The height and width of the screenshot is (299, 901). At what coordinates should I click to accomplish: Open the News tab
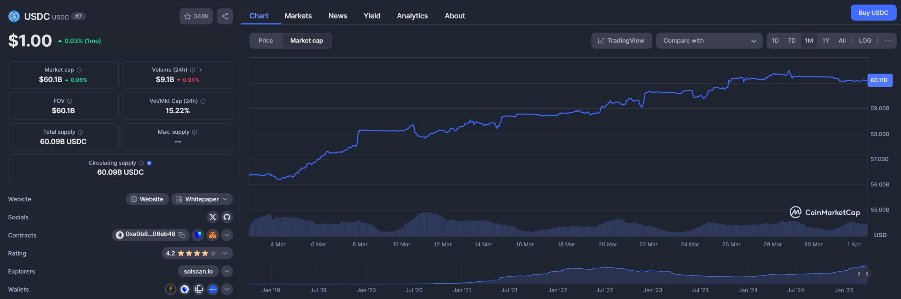[338, 16]
